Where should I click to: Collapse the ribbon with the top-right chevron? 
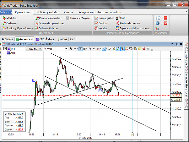coord(186,12)
